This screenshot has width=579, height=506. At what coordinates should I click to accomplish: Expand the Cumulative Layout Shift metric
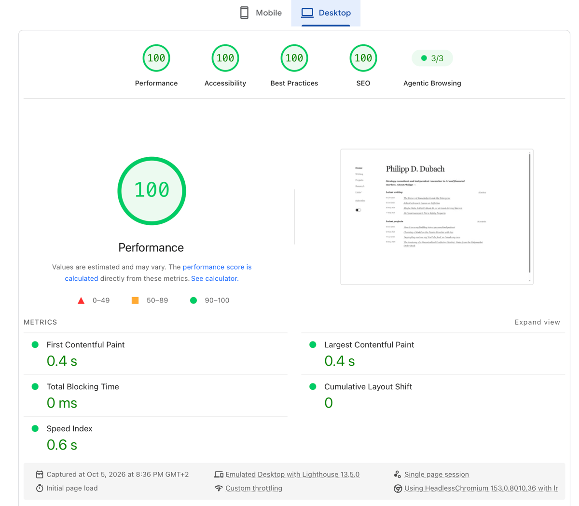433,396
